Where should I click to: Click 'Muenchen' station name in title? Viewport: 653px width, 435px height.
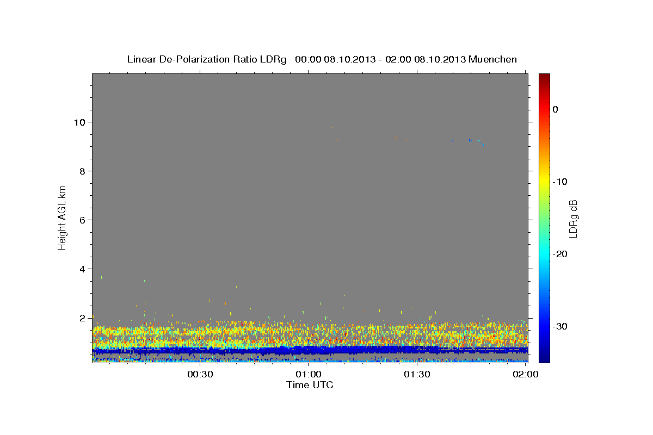493,59
